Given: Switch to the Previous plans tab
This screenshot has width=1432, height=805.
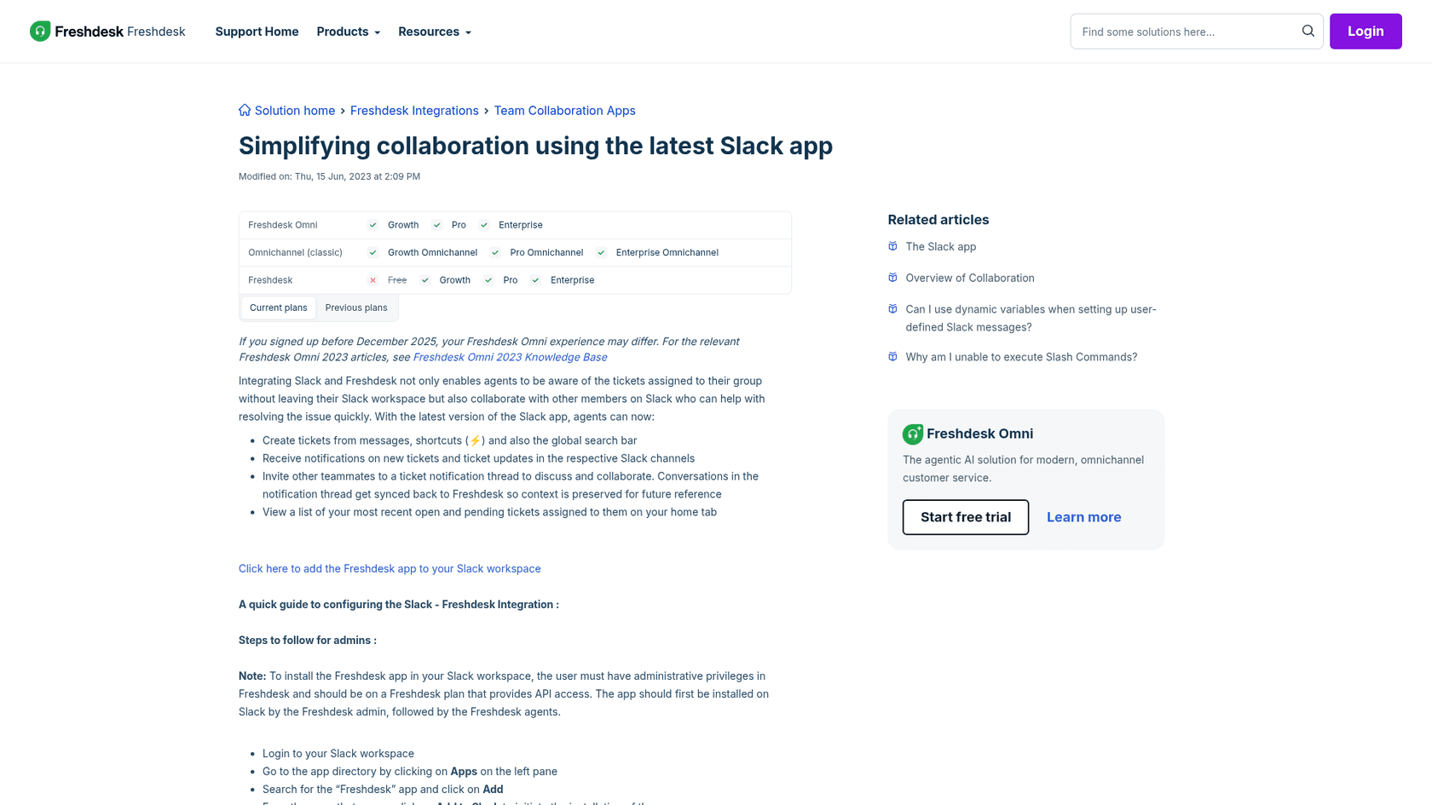Looking at the screenshot, I should point(356,308).
